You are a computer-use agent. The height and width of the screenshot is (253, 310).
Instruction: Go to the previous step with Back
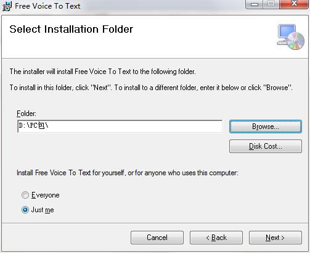pyautogui.click(x=216, y=238)
